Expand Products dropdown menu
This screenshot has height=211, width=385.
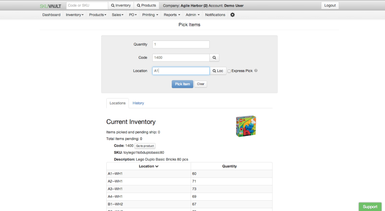97,15
